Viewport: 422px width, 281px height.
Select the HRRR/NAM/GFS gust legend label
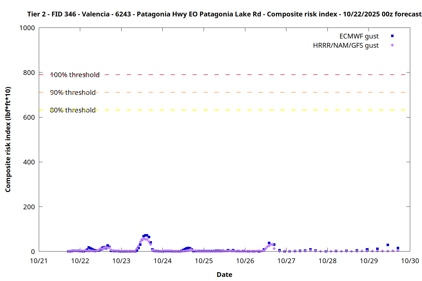tap(346, 46)
